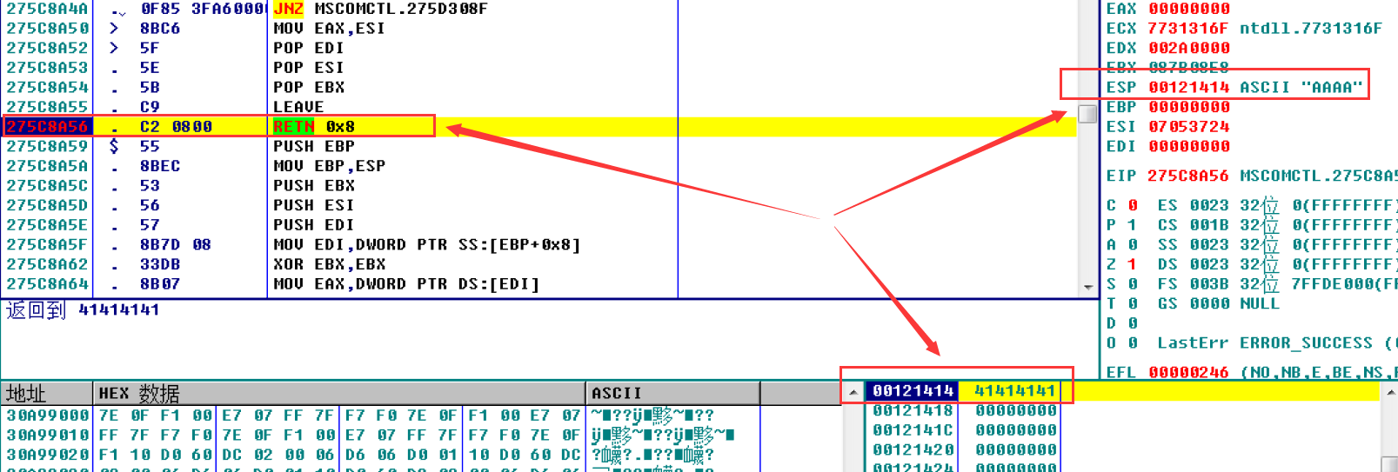Image resolution: width=1398 pixels, height=472 pixels.
Task: Select the ES 0023 segment register
Action: [1194, 205]
